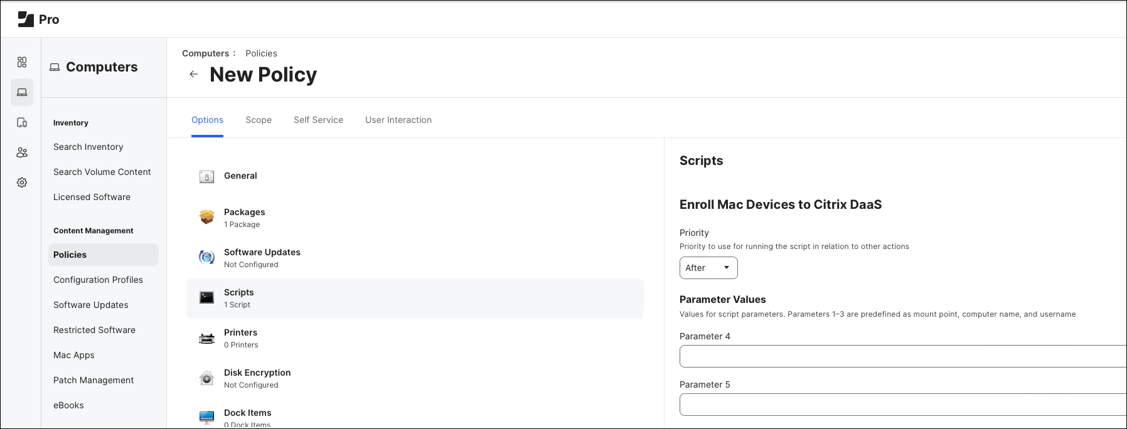Click the Disk Encryption icon
This screenshot has height=429, width=1127.
click(206, 378)
